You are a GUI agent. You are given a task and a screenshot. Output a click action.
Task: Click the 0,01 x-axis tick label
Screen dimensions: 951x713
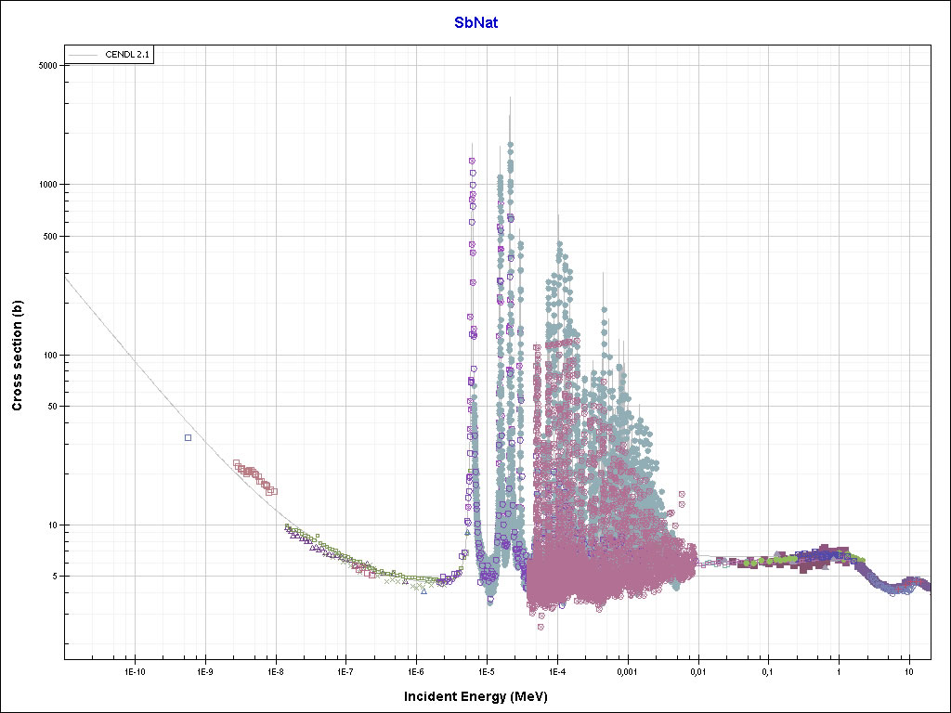(697, 670)
